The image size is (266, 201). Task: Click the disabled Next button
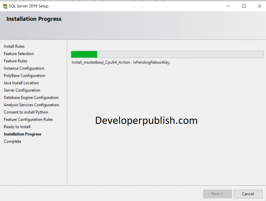pos(218,194)
